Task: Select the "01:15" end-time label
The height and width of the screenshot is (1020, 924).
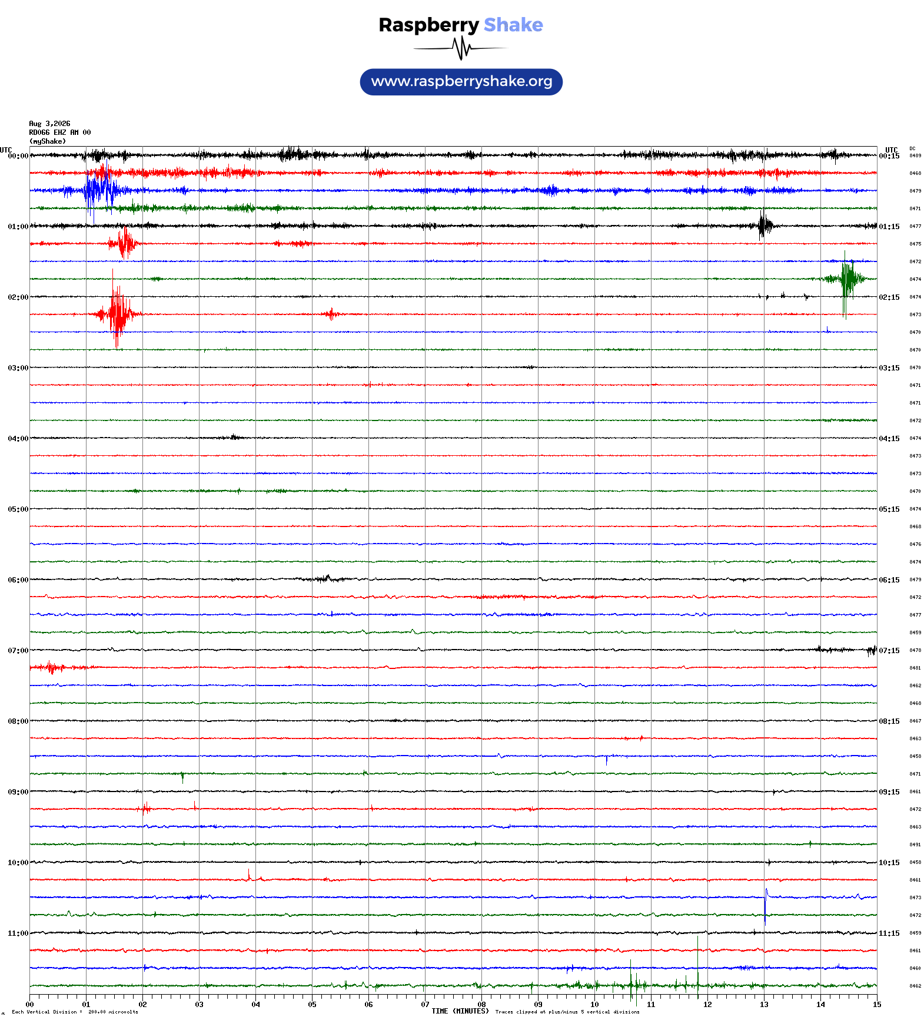Action: point(889,227)
